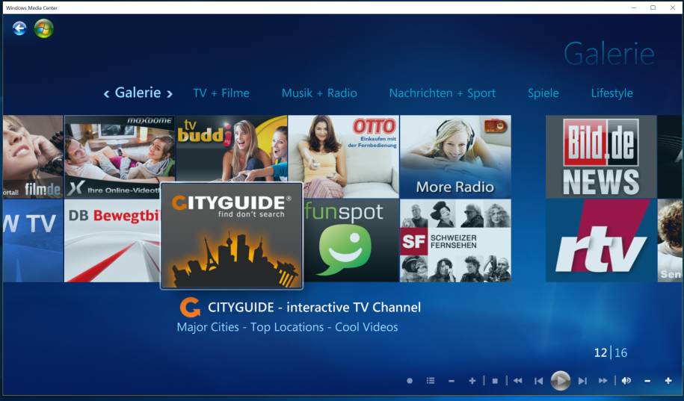Skip to previous with skip-back button
This screenshot has height=401, width=684.
point(539,381)
